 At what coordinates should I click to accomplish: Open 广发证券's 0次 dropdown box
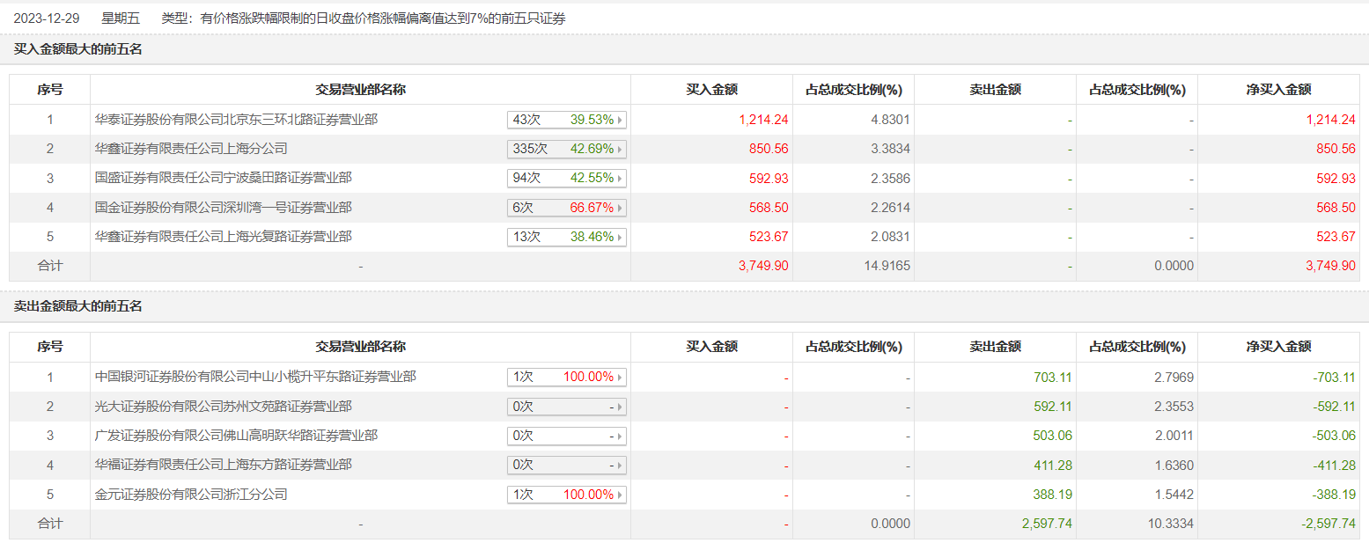[x=566, y=436]
